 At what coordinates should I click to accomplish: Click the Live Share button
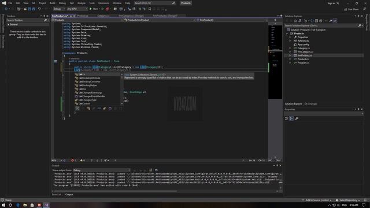pyautogui.click(x=351, y=9)
